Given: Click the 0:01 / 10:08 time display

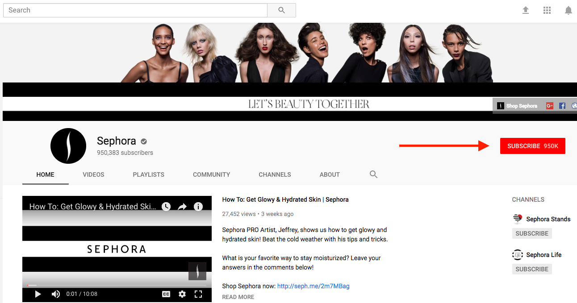Looking at the screenshot, I should 82,294.
